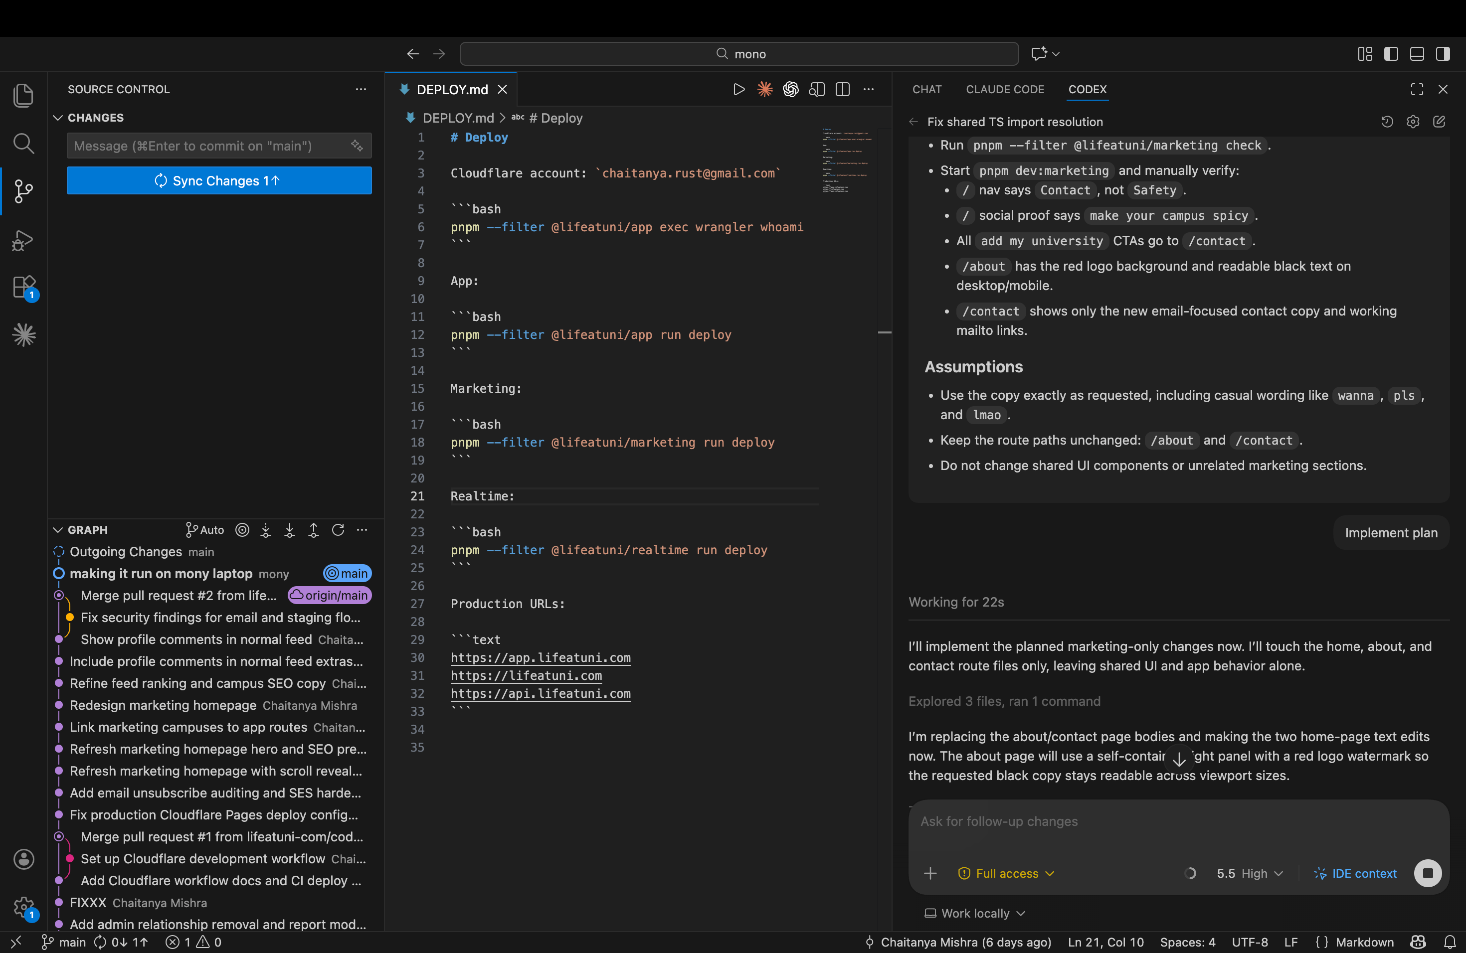Open the 5.5 High model dropdown
The height and width of the screenshot is (953, 1466).
pyautogui.click(x=1249, y=874)
